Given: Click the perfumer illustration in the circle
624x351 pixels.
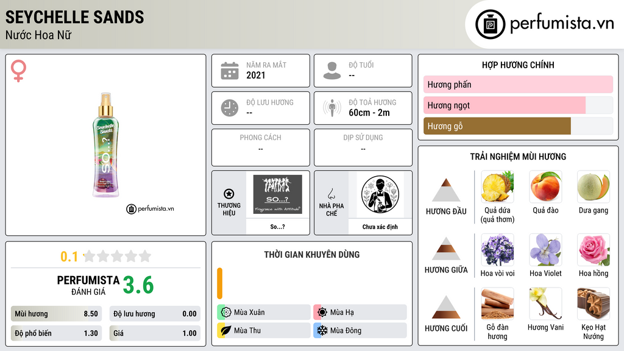Looking at the screenshot, I should [380, 194].
